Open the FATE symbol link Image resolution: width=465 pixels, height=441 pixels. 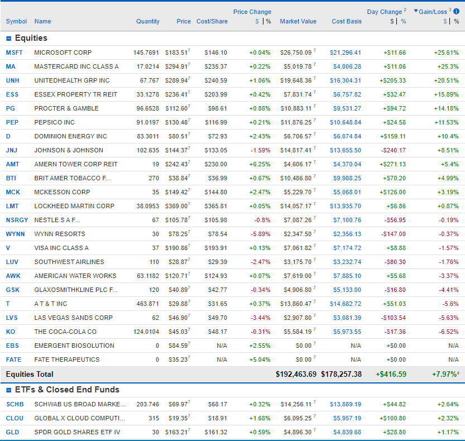(13, 359)
